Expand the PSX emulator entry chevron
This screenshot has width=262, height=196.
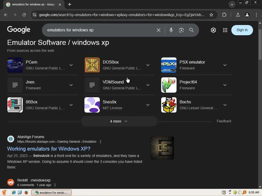coord(225,65)
